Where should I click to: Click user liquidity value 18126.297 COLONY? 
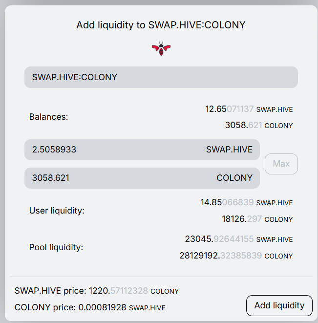point(257,219)
